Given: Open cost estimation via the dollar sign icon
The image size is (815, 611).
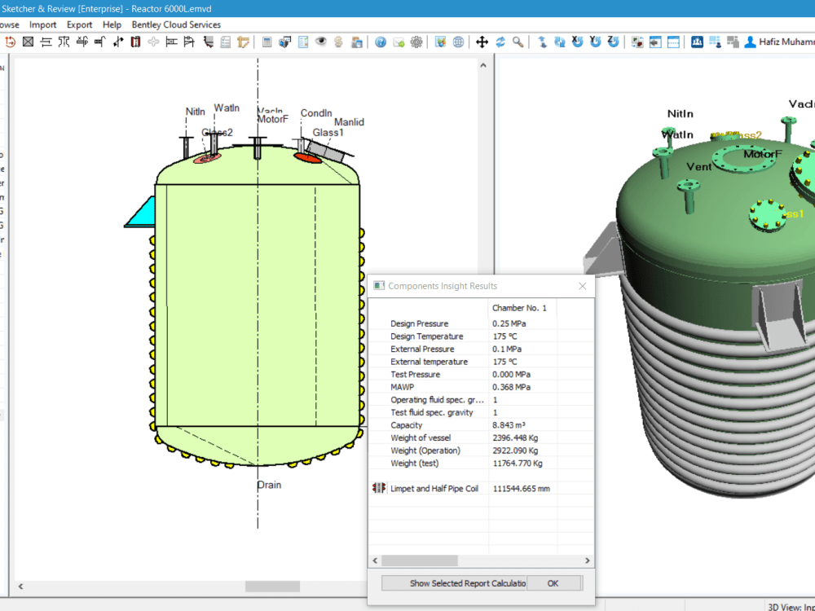Looking at the screenshot, I should 337,41.
